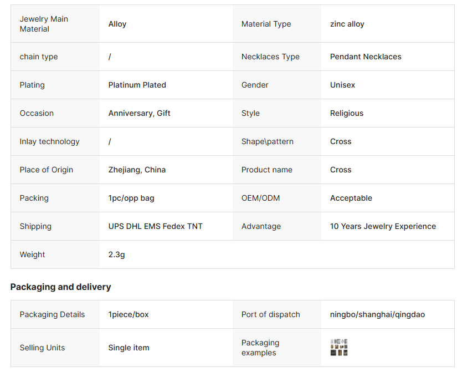The width and height of the screenshot is (462, 372).
Task: Click the 'Jewelry Main Material' label
Action: (44, 24)
